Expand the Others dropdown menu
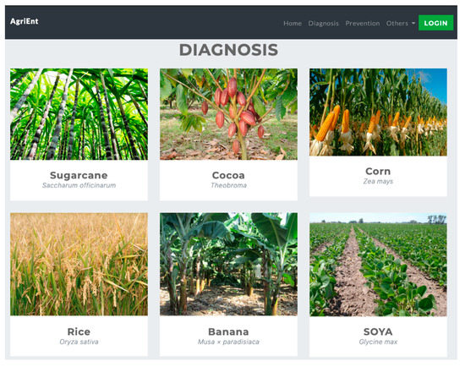 pyautogui.click(x=401, y=23)
